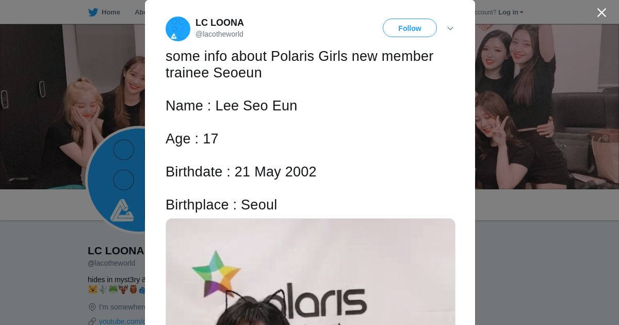Click the emoji row in profile bio

[x=117, y=289]
